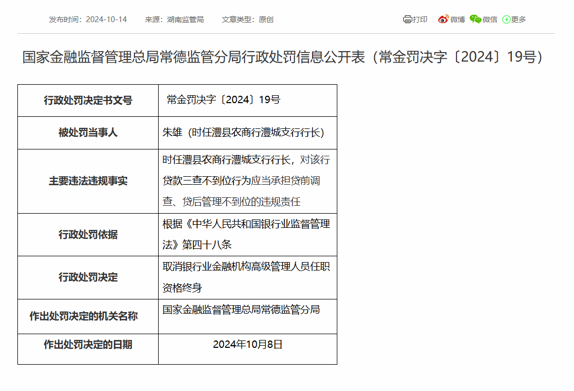Click the green plus circle icon
Image resolution: width=574 pixels, height=391 pixels.
coord(506,19)
